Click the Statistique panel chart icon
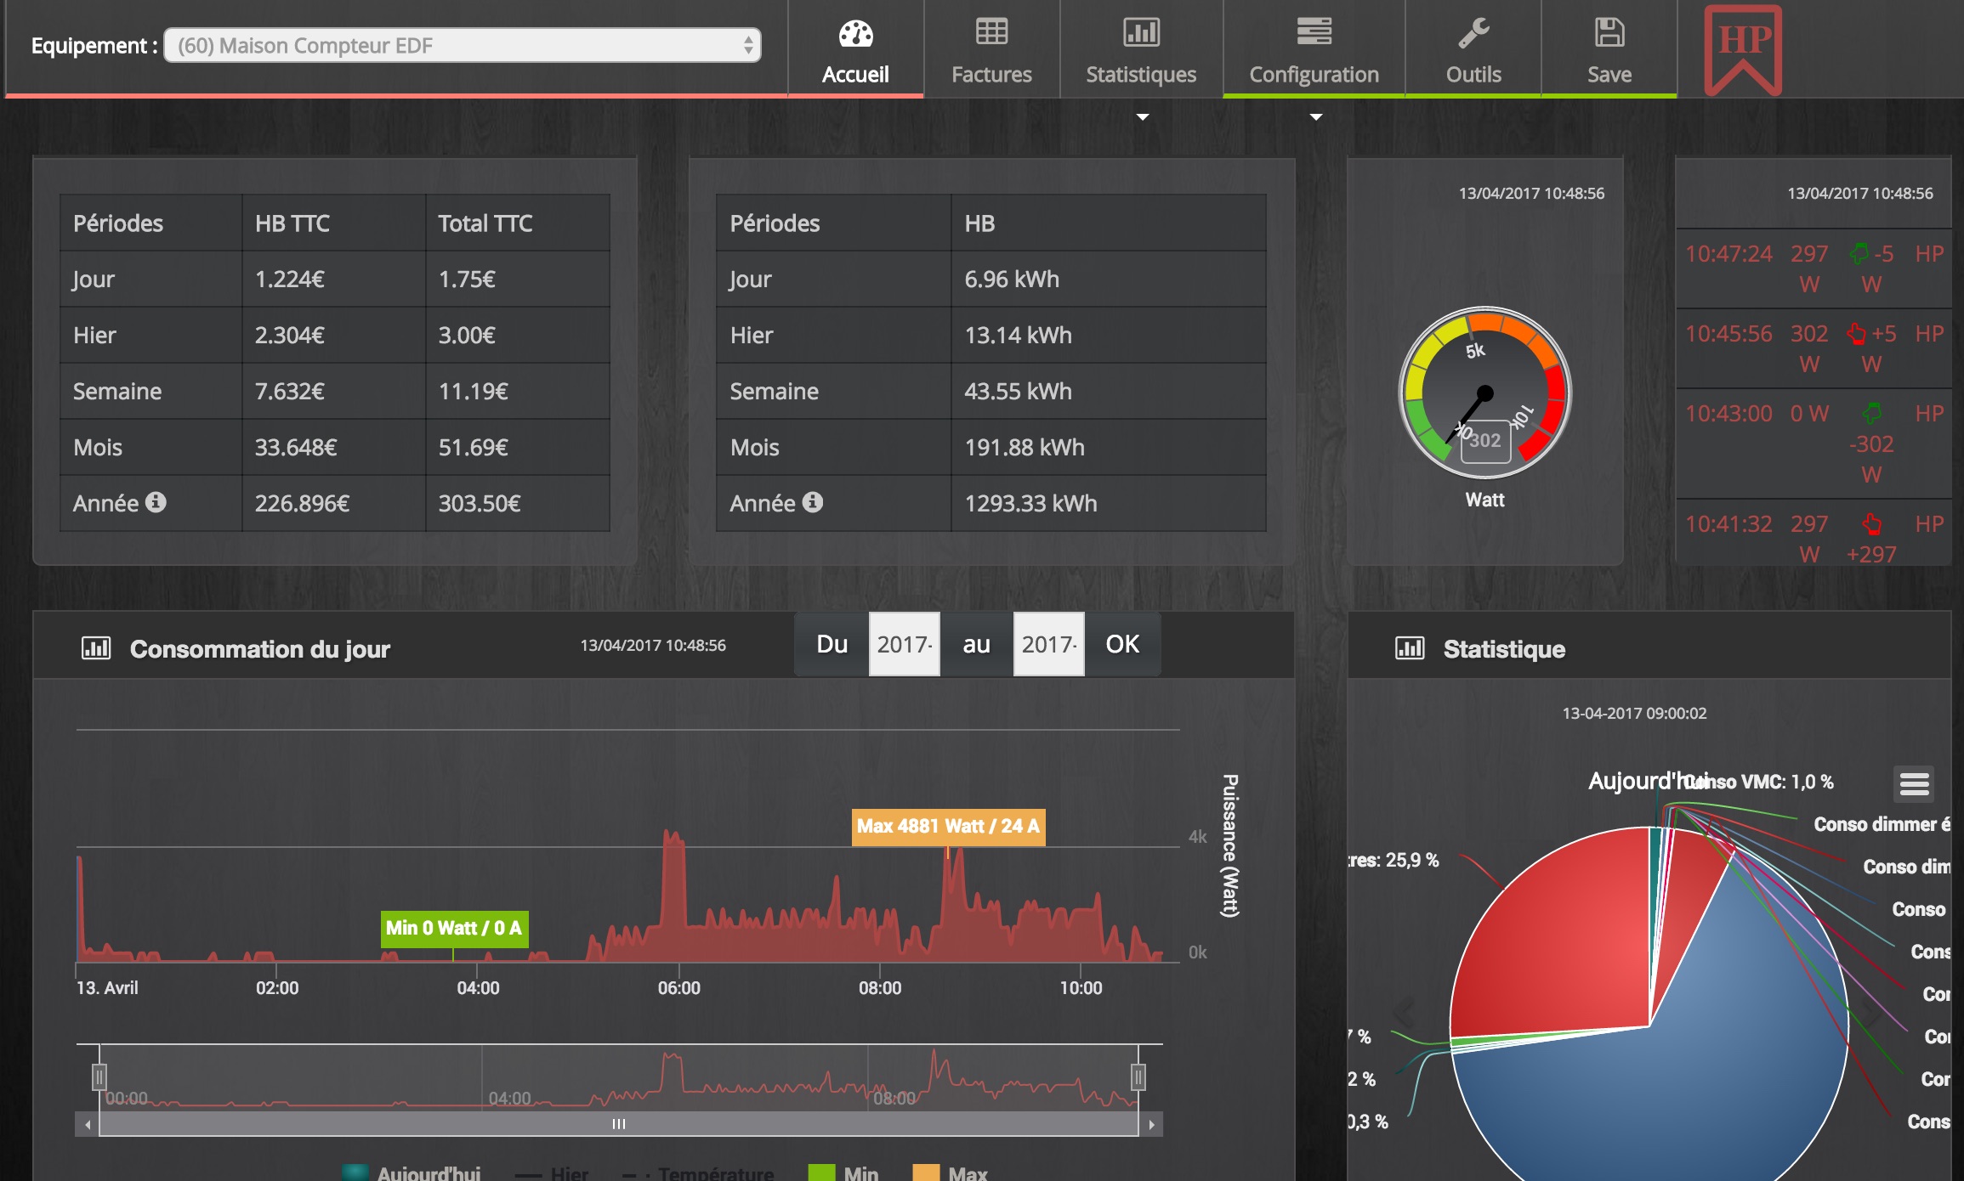The width and height of the screenshot is (1964, 1181). pos(1410,648)
